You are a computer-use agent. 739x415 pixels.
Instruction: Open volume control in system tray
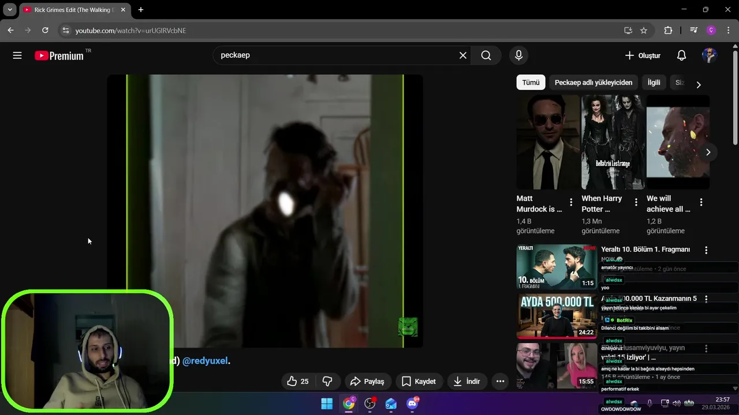pyautogui.click(x=677, y=403)
